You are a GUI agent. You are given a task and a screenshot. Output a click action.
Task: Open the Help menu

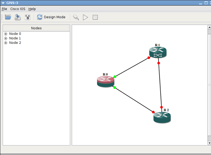point(32,9)
